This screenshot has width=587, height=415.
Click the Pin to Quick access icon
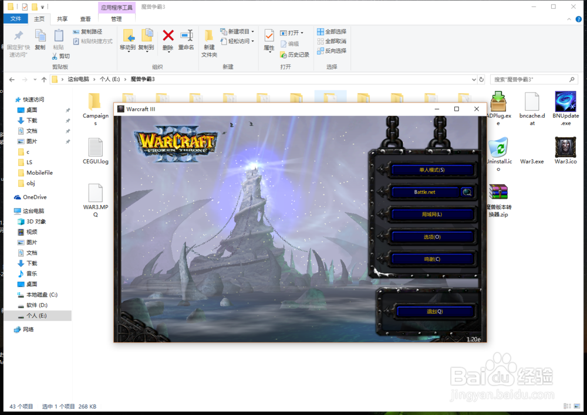tap(18, 36)
